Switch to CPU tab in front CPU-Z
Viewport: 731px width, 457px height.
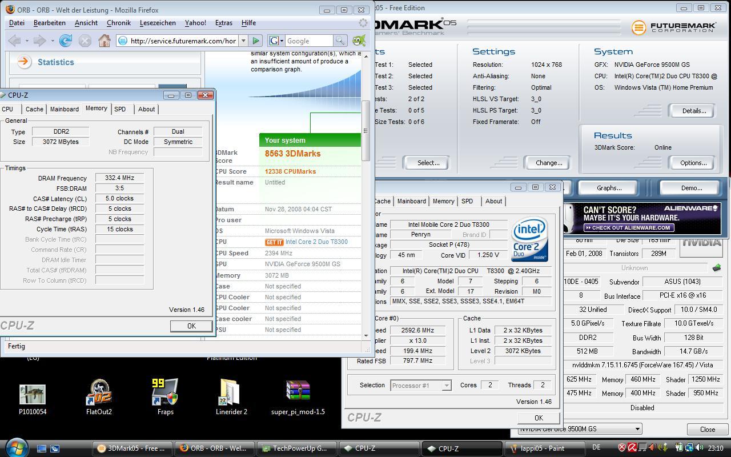[7, 109]
